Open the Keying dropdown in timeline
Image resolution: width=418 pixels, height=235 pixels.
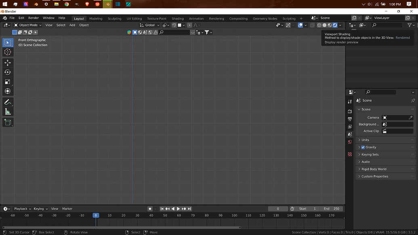pos(40,209)
